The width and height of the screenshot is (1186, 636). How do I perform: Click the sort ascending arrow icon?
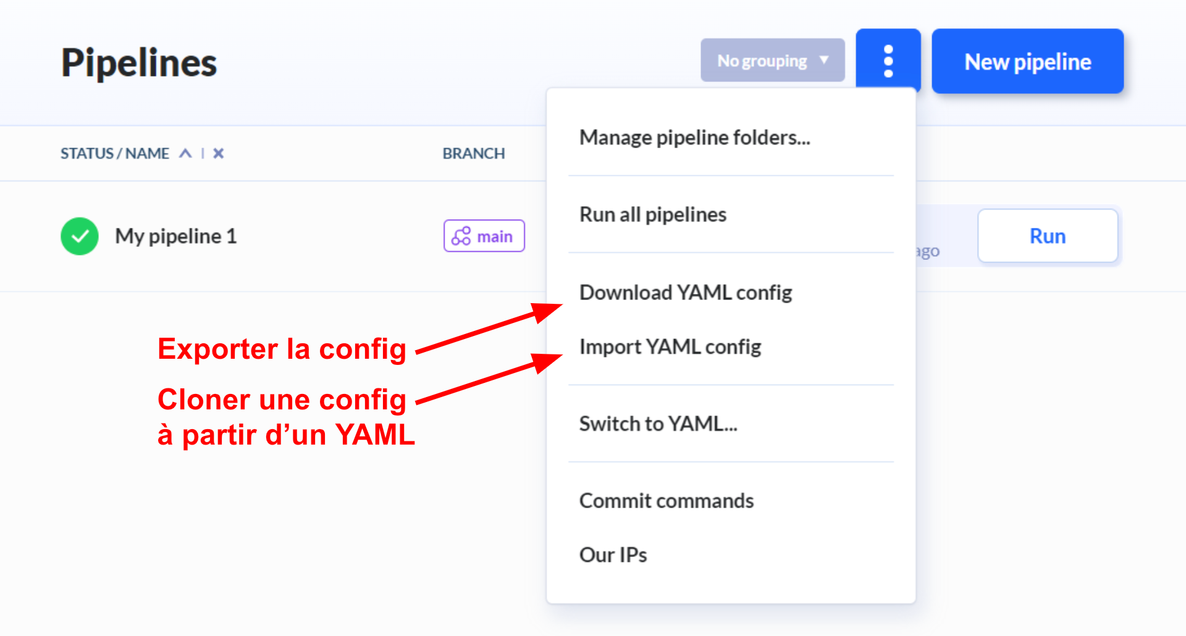click(185, 153)
